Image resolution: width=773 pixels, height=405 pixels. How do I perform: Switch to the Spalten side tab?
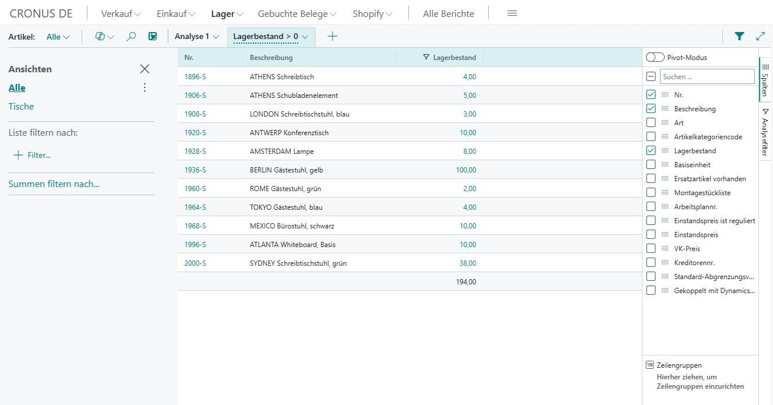point(765,79)
